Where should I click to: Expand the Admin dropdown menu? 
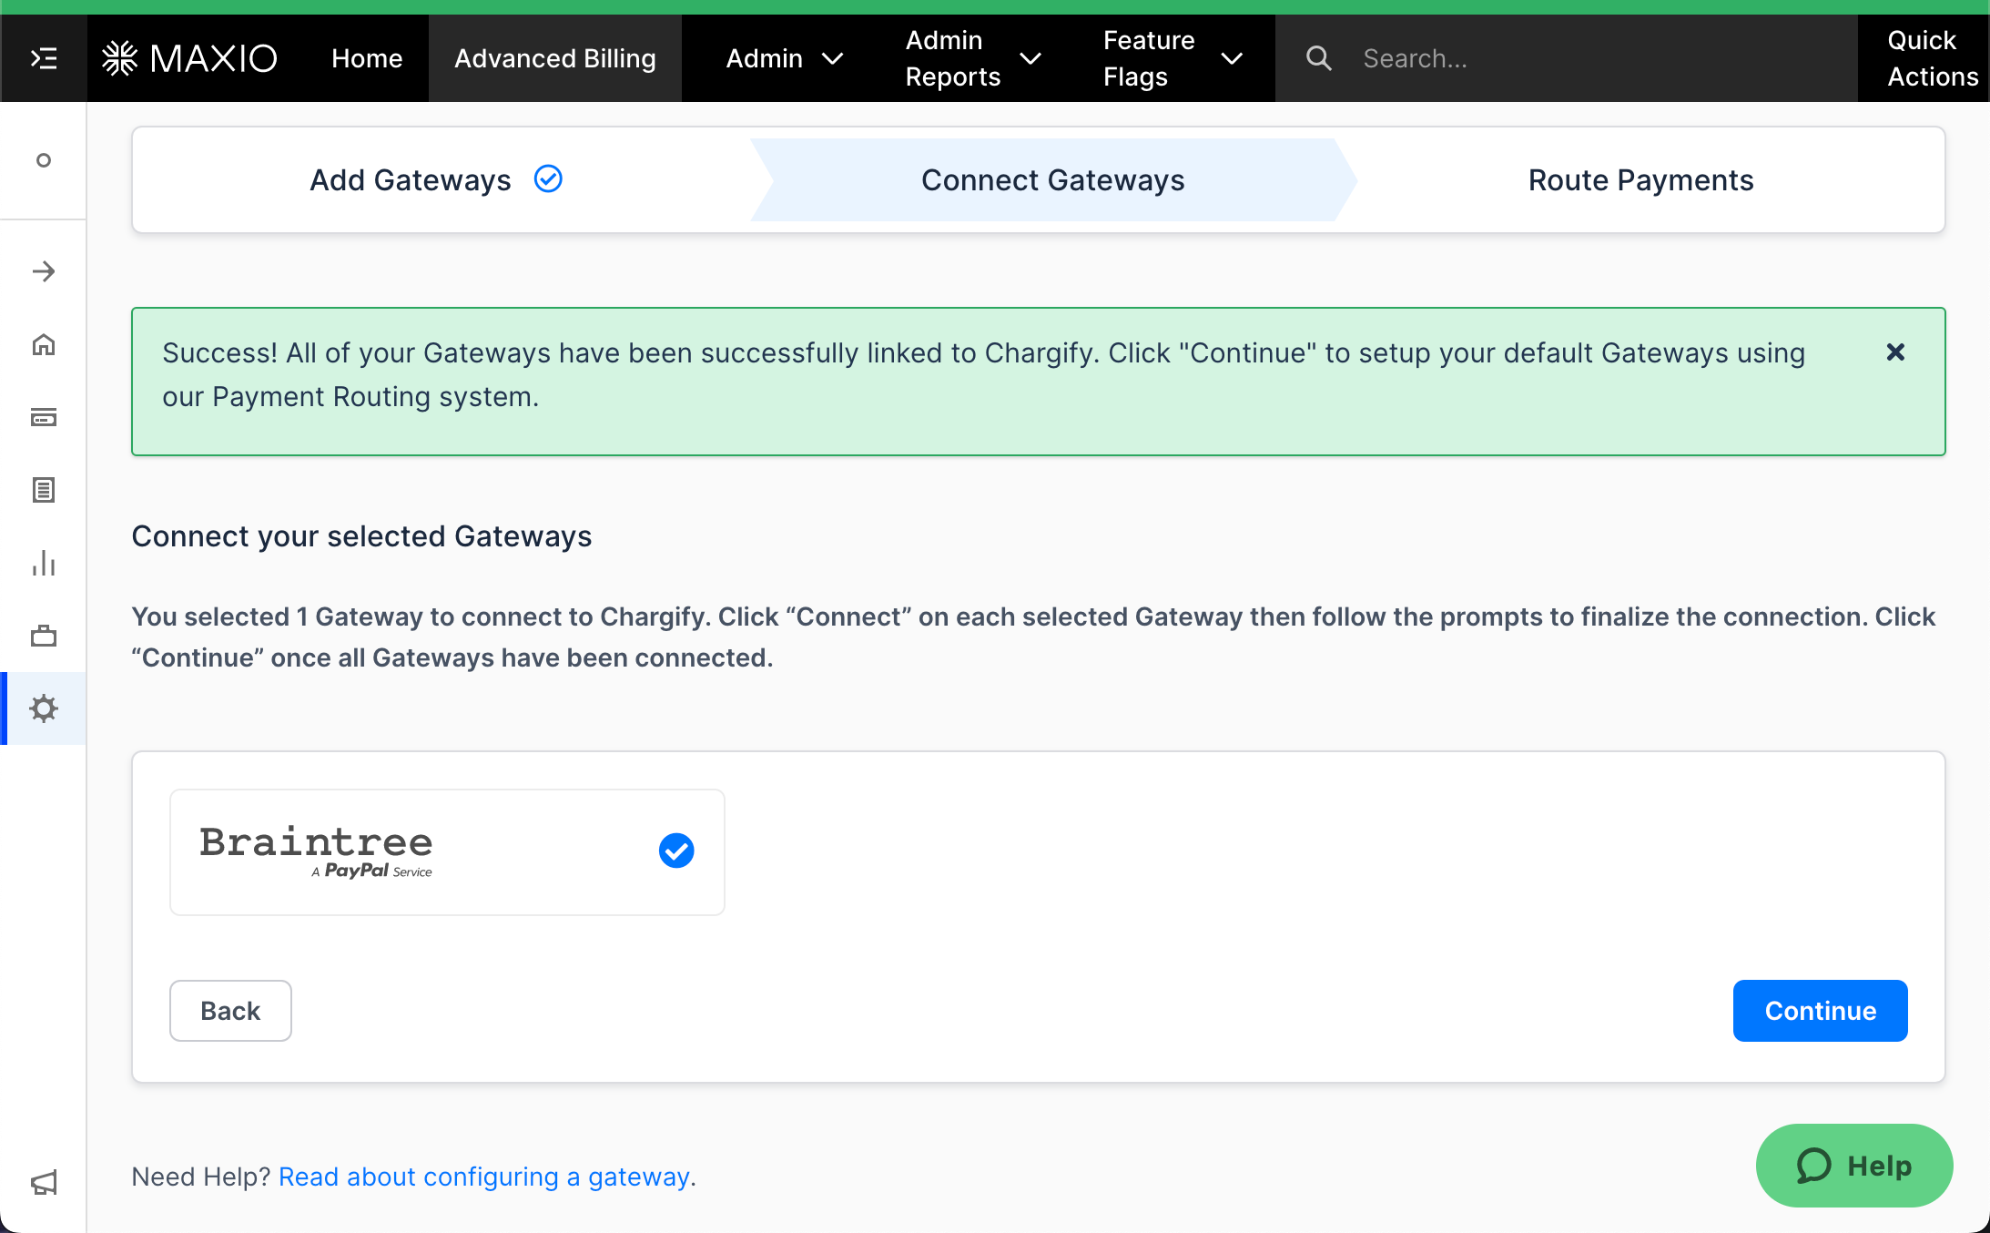(784, 58)
